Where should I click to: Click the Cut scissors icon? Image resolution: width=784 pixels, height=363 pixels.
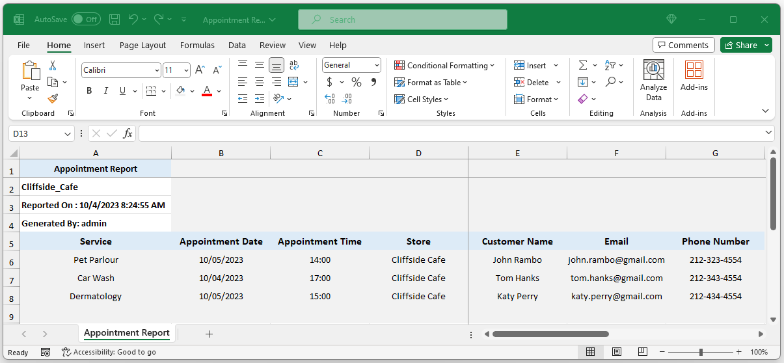coord(53,65)
